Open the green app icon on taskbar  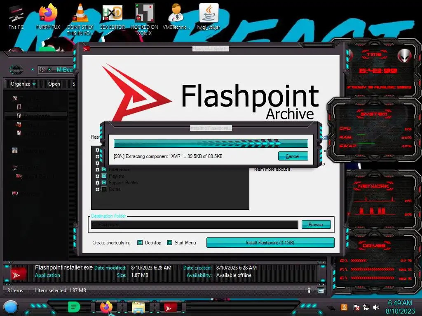74,307
